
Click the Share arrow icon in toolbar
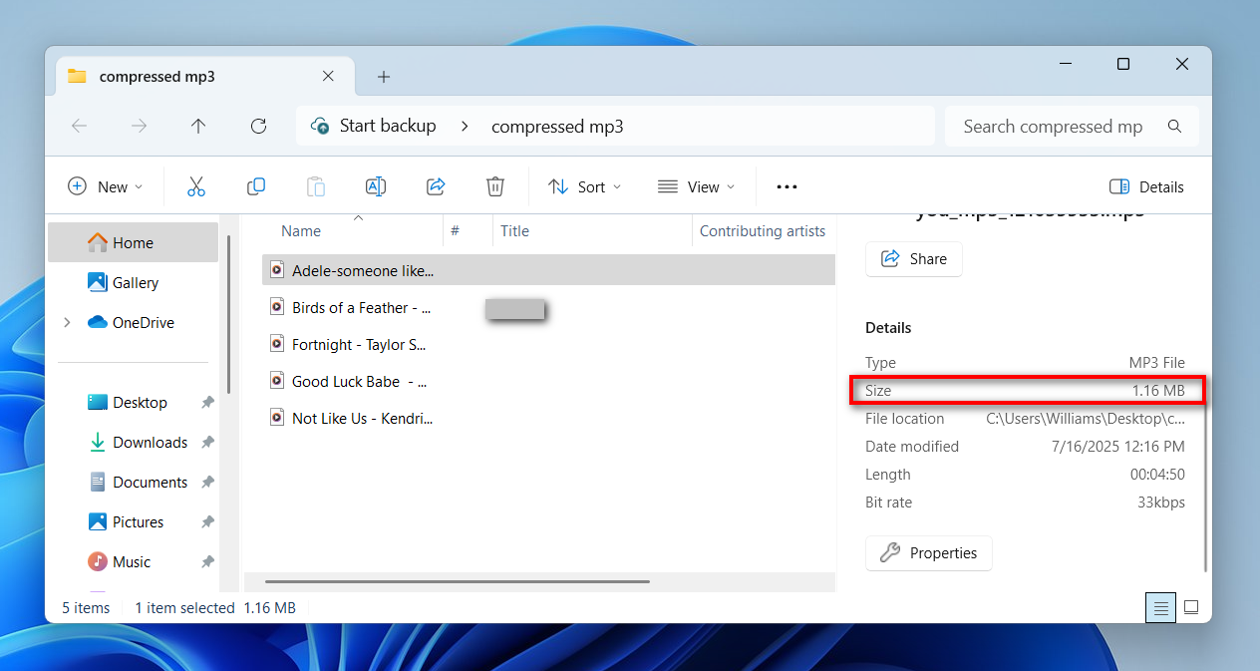(436, 186)
